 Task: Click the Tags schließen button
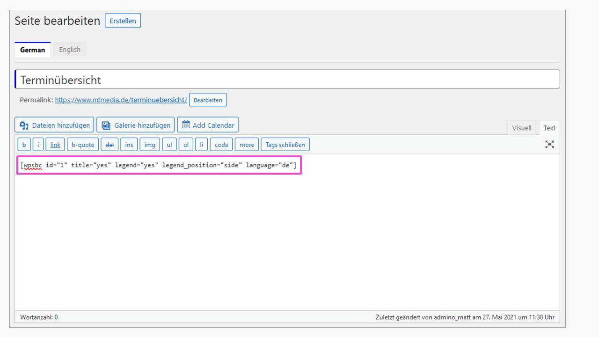(285, 145)
